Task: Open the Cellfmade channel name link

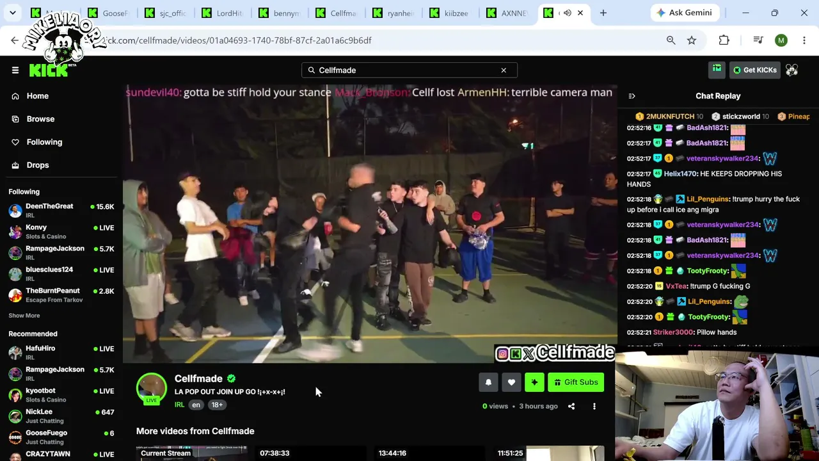Action: pyautogui.click(x=198, y=378)
